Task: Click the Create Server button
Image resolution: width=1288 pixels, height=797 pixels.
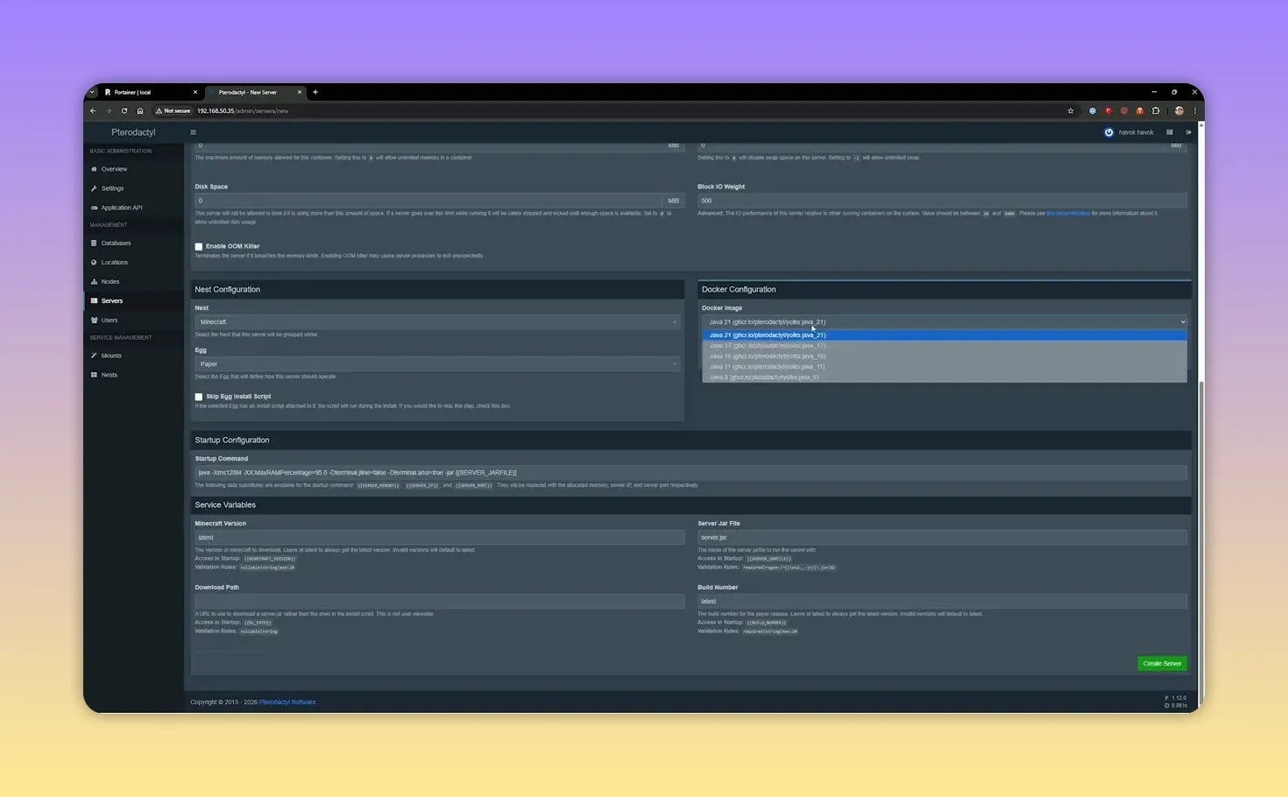Action: coord(1162,664)
